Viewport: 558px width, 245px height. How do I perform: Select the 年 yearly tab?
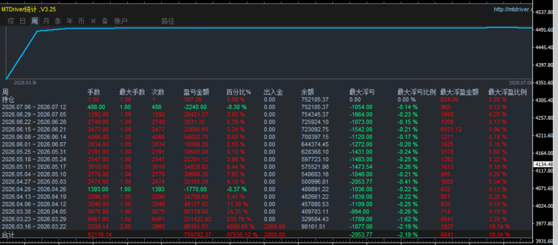[70, 21]
